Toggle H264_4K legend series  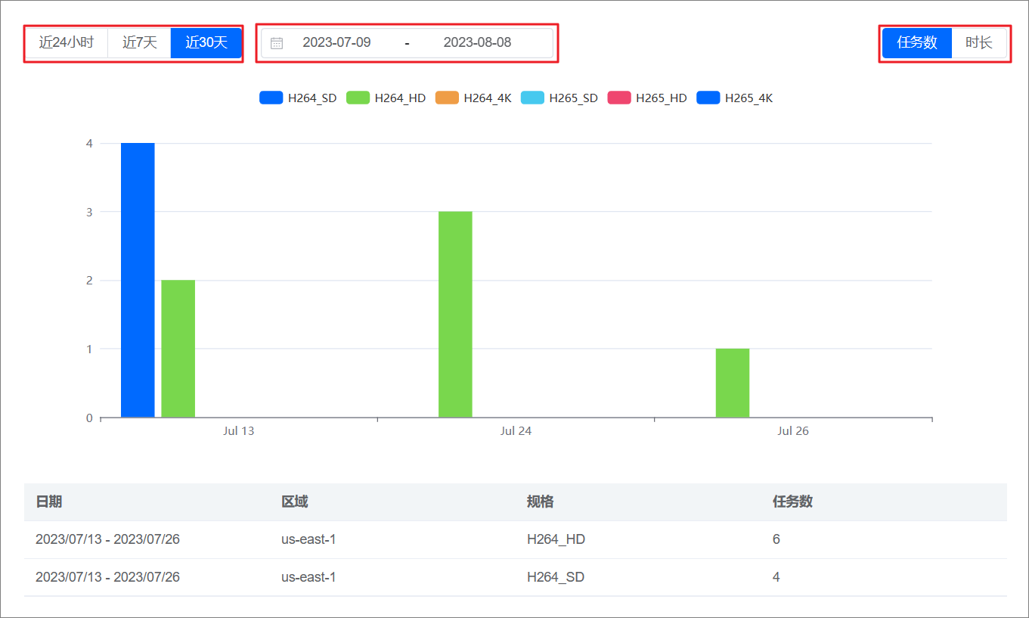tap(473, 98)
